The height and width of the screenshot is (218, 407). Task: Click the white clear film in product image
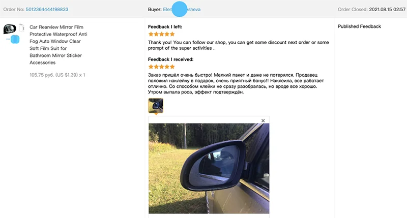point(21,28)
